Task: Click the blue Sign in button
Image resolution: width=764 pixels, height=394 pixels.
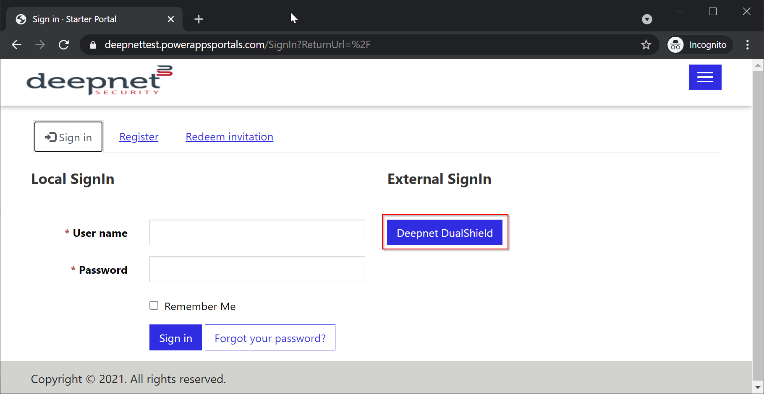Action: click(175, 338)
